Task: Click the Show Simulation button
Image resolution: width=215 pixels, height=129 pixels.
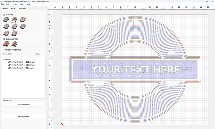Action: coord(23,105)
